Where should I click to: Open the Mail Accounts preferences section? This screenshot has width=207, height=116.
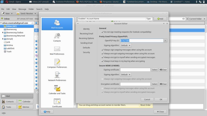coord(57,24)
